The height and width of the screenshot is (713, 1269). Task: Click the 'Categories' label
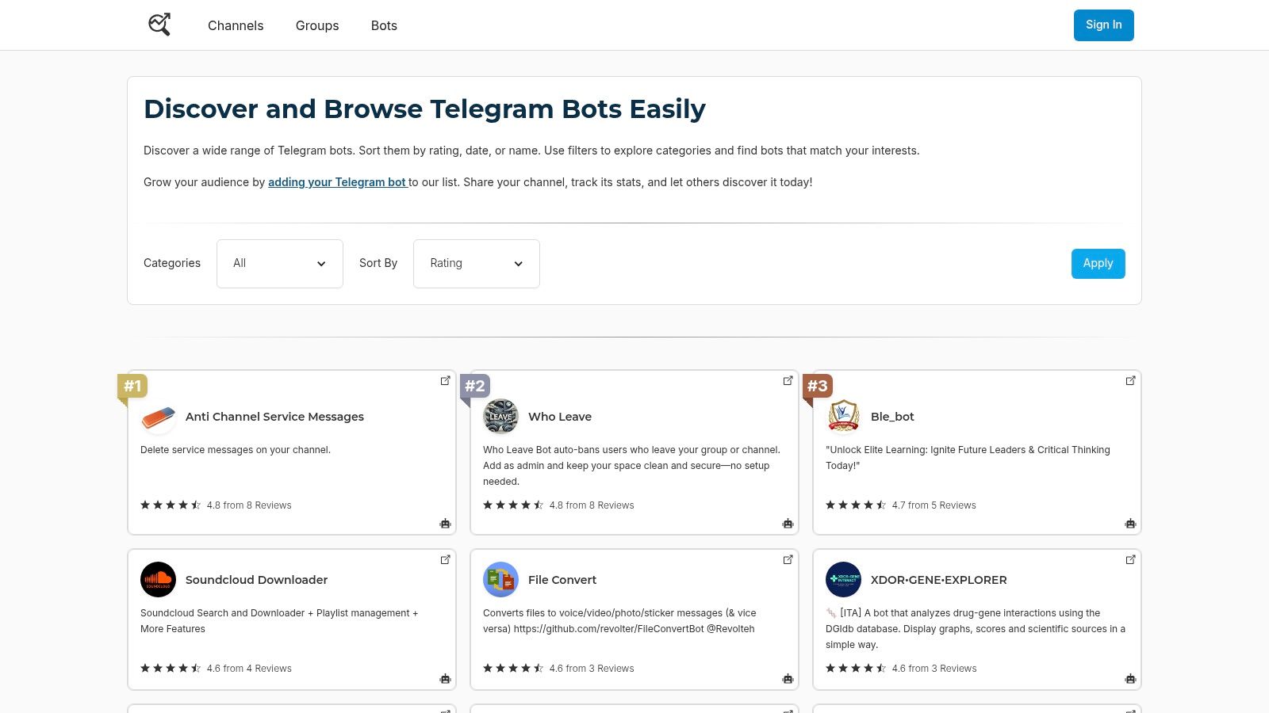click(172, 263)
